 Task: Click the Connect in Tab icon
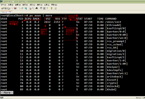coord(9,8)
